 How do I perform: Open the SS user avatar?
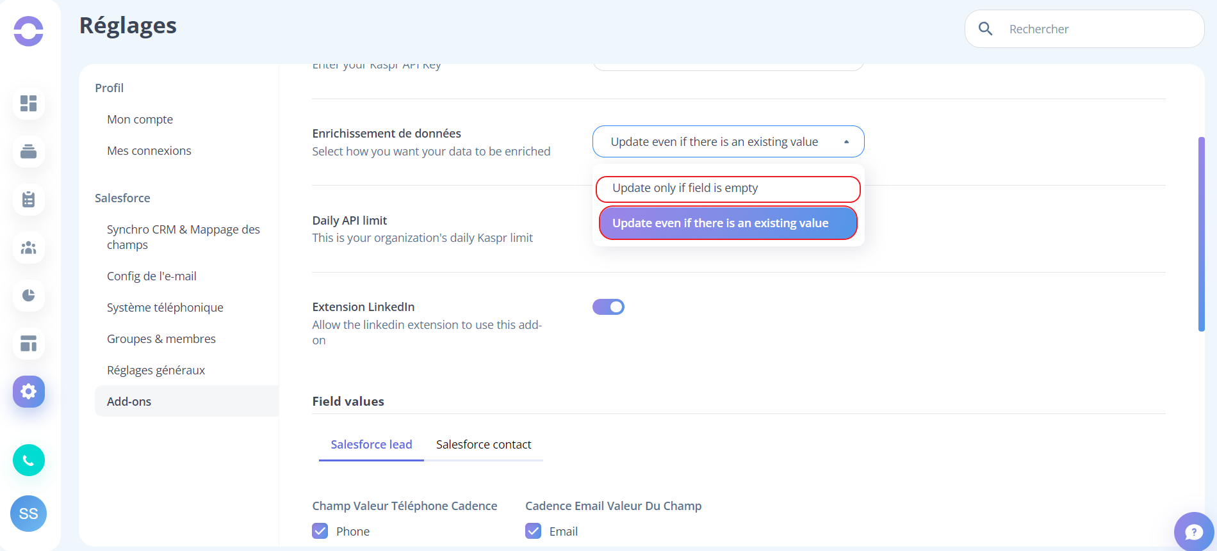click(x=29, y=513)
